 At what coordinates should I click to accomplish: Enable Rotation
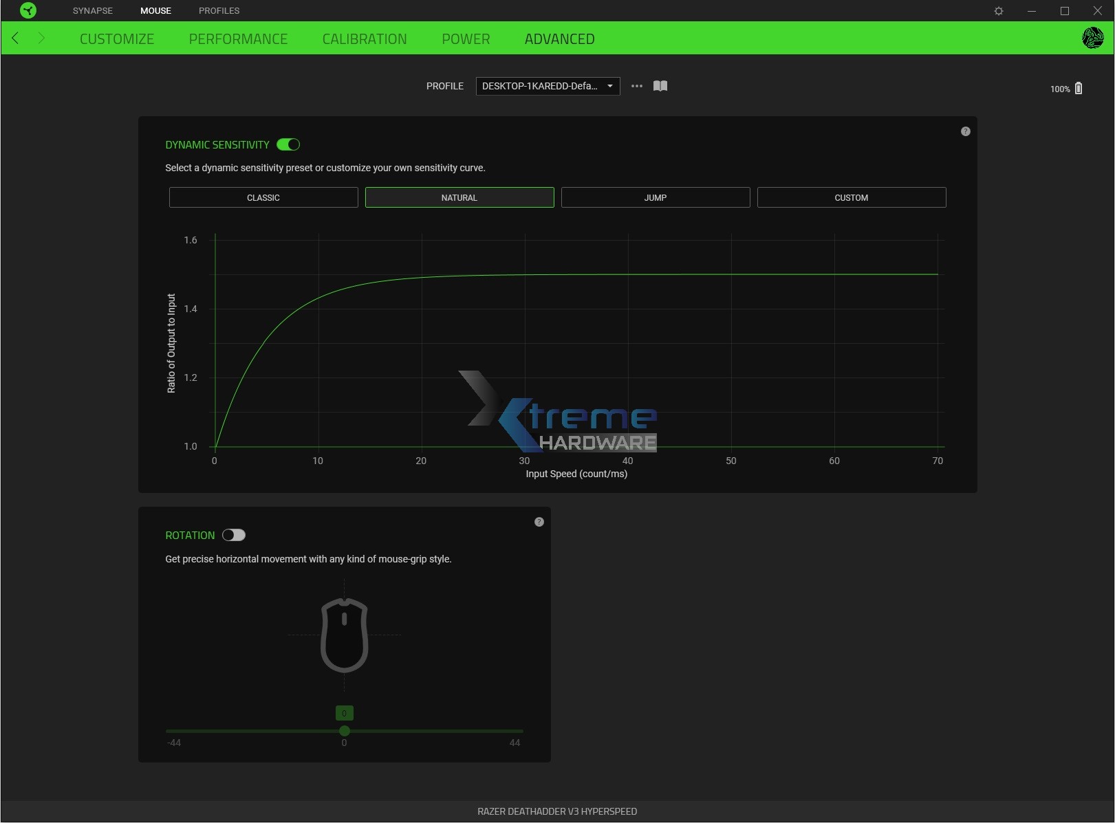pos(235,535)
